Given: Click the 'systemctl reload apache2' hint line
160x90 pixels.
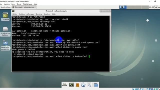Looking at the screenshot, I should (x=29, y=54).
